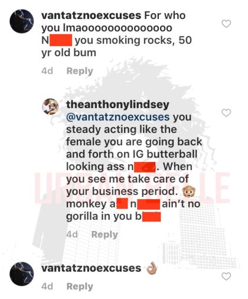The height and width of the screenshot is (299, 248).
Task: Open vantatznoexcuses username on top comment
Action: tap(91, 15)
